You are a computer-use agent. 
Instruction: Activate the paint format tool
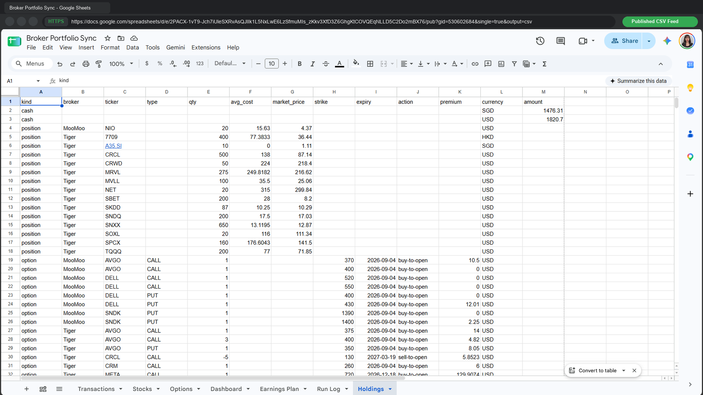(x=98, y=64)
